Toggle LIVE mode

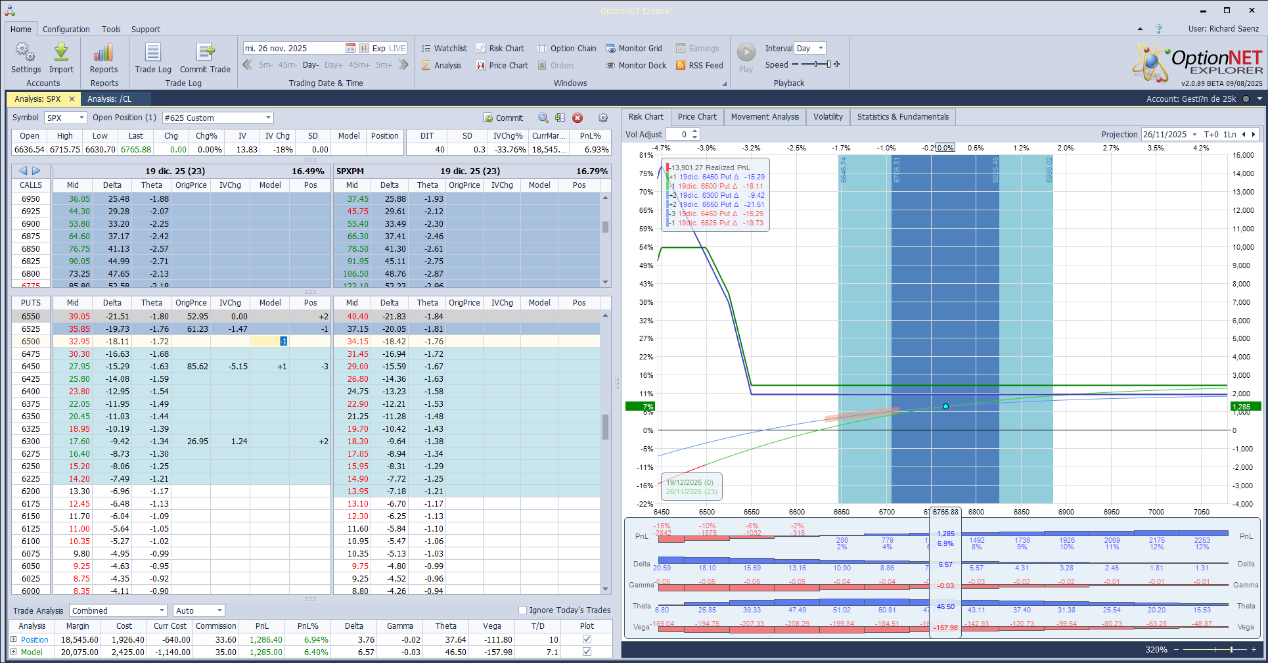click(397, 48)
